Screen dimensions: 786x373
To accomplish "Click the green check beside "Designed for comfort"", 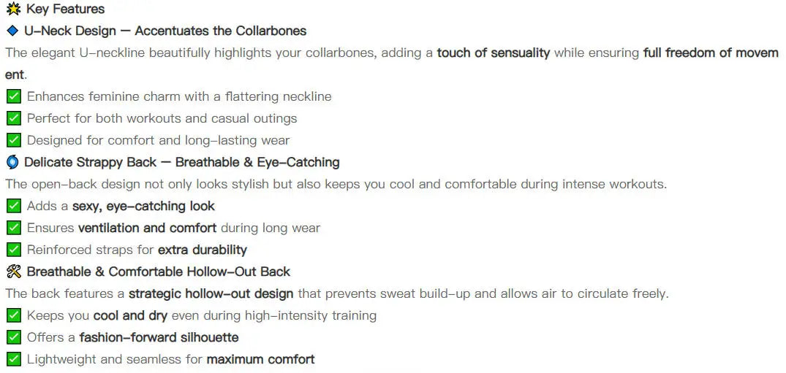I will pos(13,140).
